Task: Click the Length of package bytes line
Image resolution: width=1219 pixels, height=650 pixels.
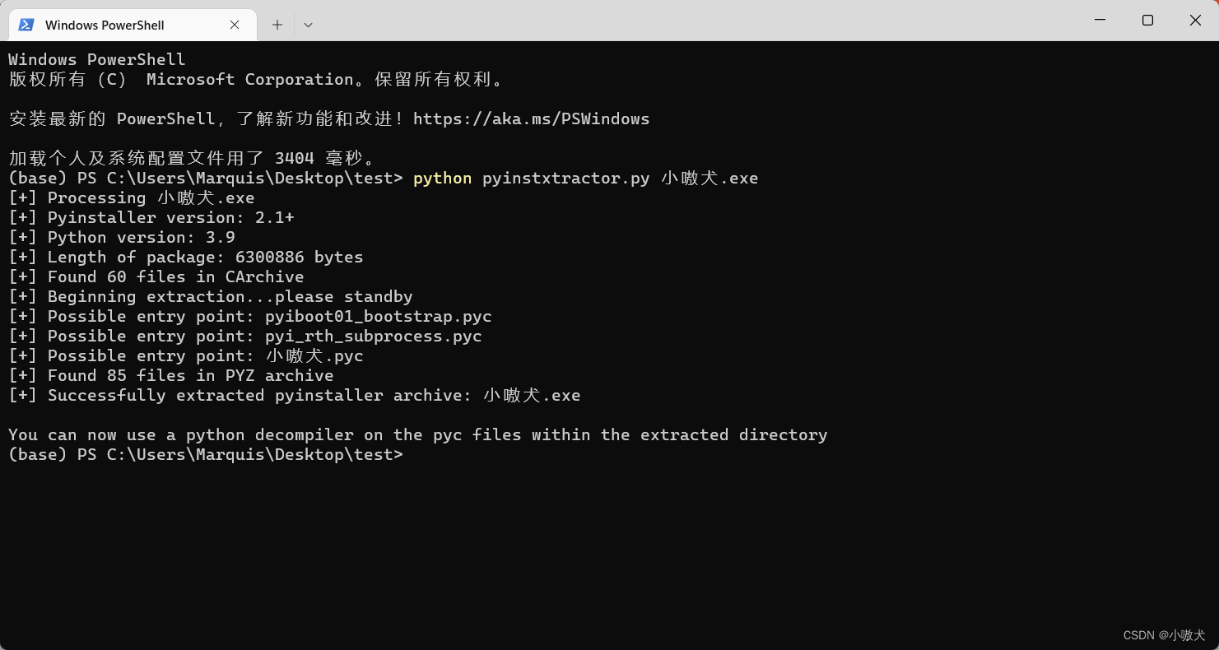Action: (x=185, y=257)
